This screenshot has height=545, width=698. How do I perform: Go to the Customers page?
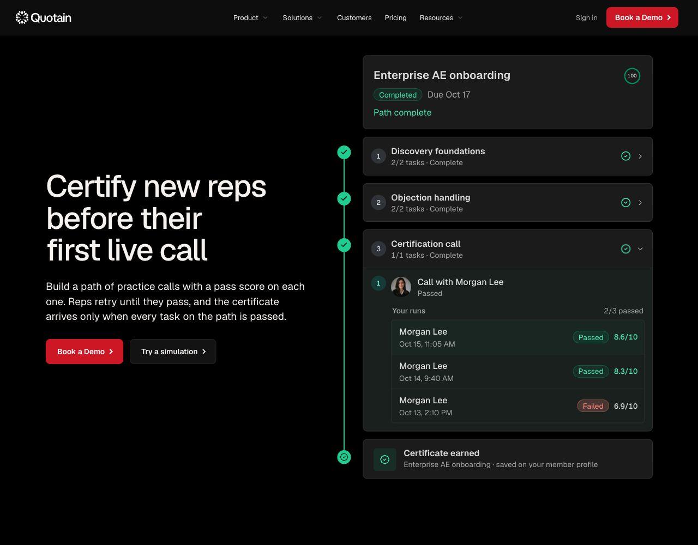[x=354, y=18]
